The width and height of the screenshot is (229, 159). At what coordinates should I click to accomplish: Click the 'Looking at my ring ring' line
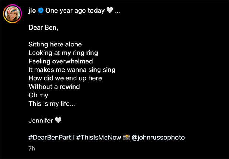click(63, 53)
